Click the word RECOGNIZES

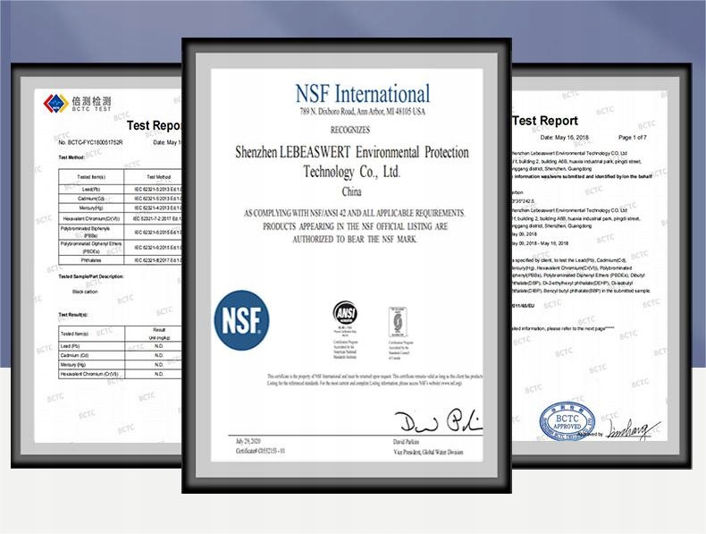point(350,130)
